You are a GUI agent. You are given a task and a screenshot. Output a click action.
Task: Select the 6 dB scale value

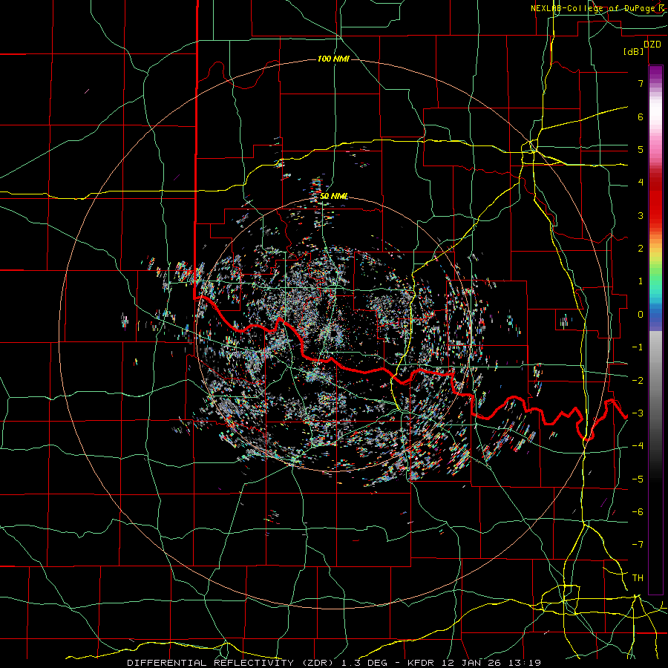(x=641, y=117)
